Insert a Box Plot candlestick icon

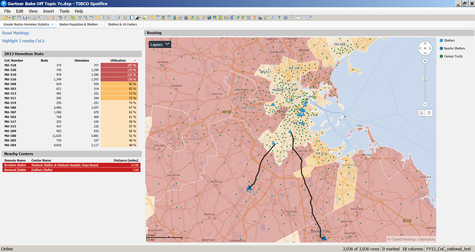click(x=237, y=18)
